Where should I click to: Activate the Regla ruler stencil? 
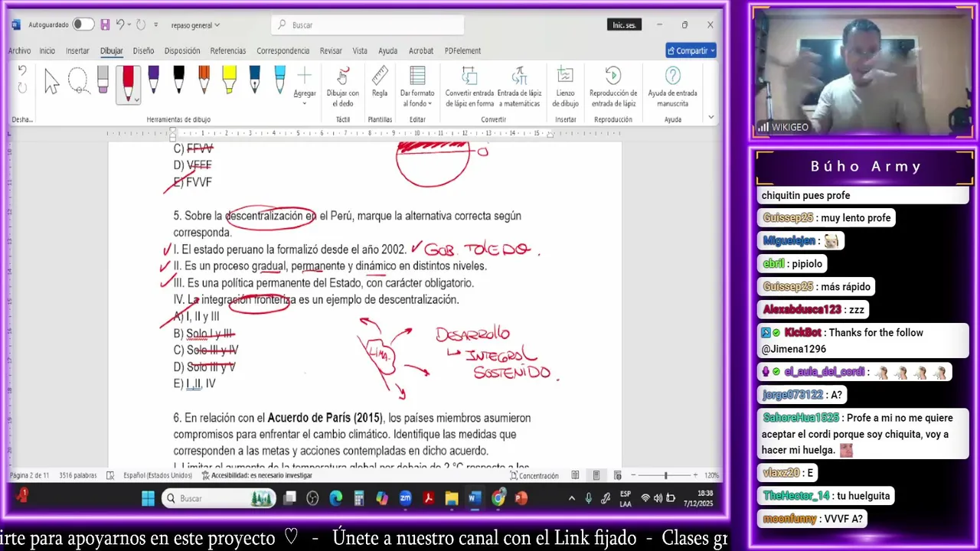(380, 80)
